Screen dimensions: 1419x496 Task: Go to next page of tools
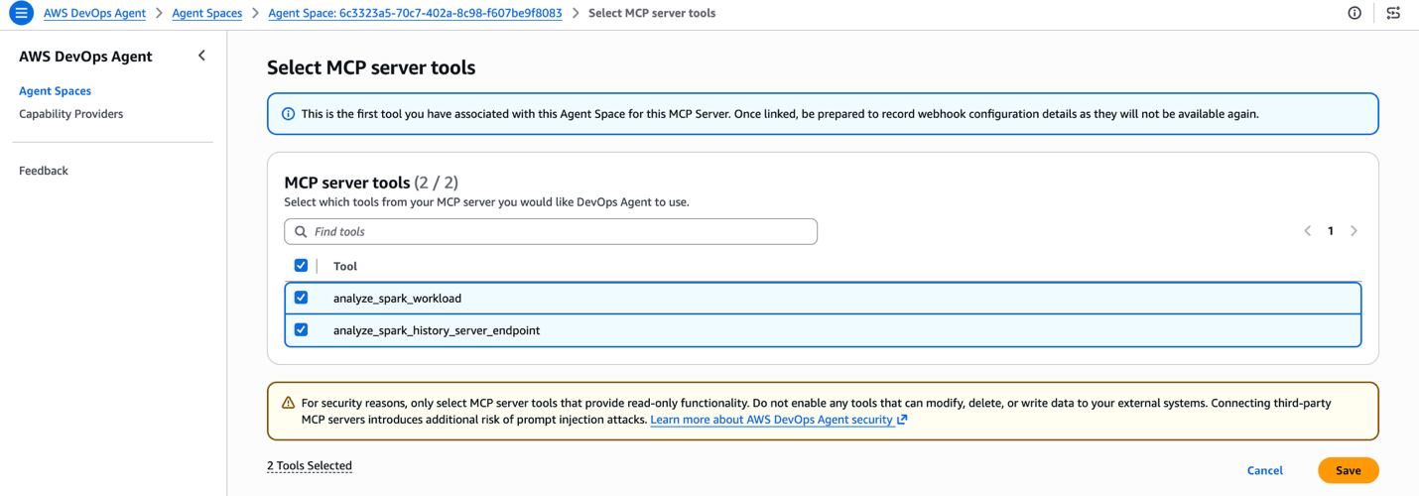1354,231
